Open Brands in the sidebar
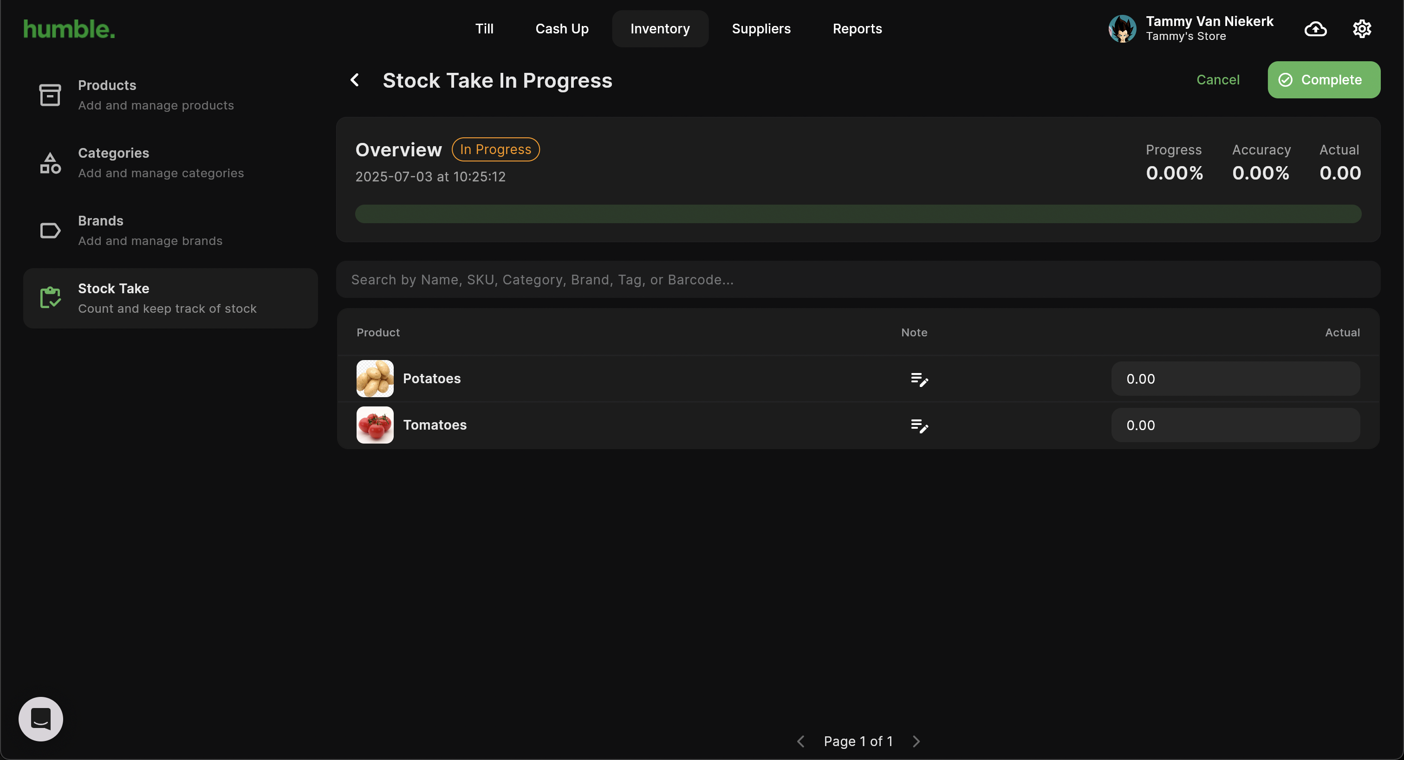 coord(170,231)
